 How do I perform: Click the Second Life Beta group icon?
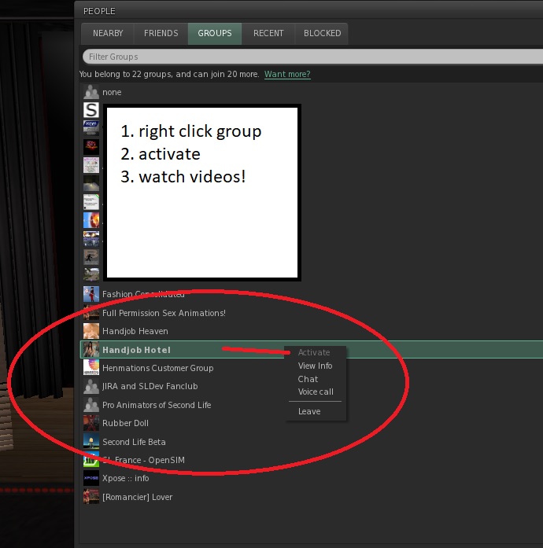coord(91,442)
